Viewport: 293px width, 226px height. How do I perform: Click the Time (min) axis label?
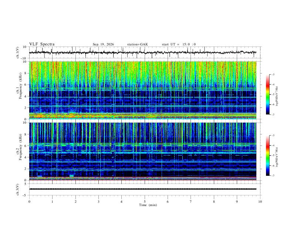[148, 205]
